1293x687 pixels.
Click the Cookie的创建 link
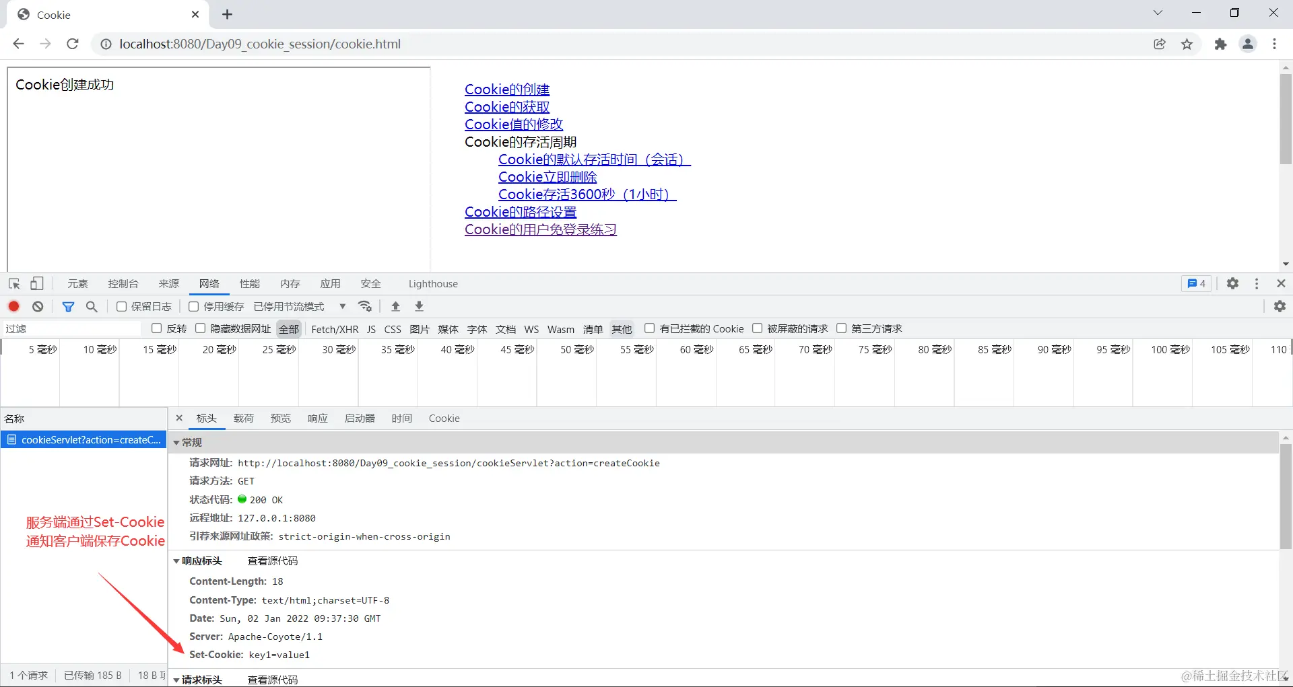point(507,89)
